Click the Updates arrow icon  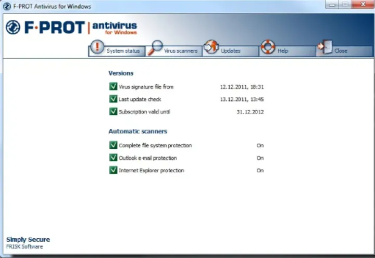211,47
